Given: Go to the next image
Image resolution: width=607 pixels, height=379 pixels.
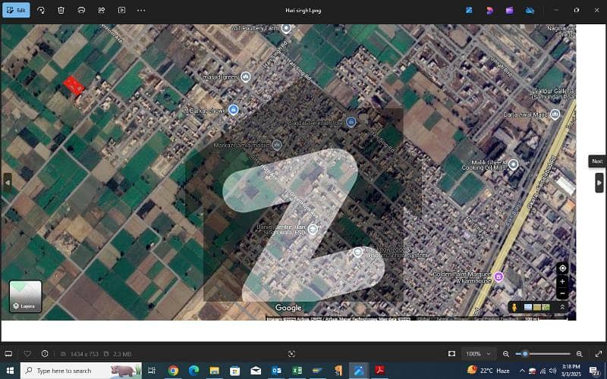Looking at the screenshot, I should tap(599, 182).
